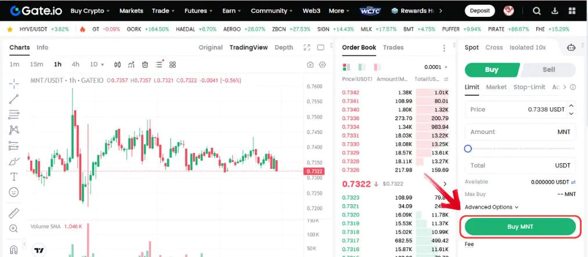Open the multi-chart grid layout icon
This screenshot has width=588, height=257.
[172, 64]
